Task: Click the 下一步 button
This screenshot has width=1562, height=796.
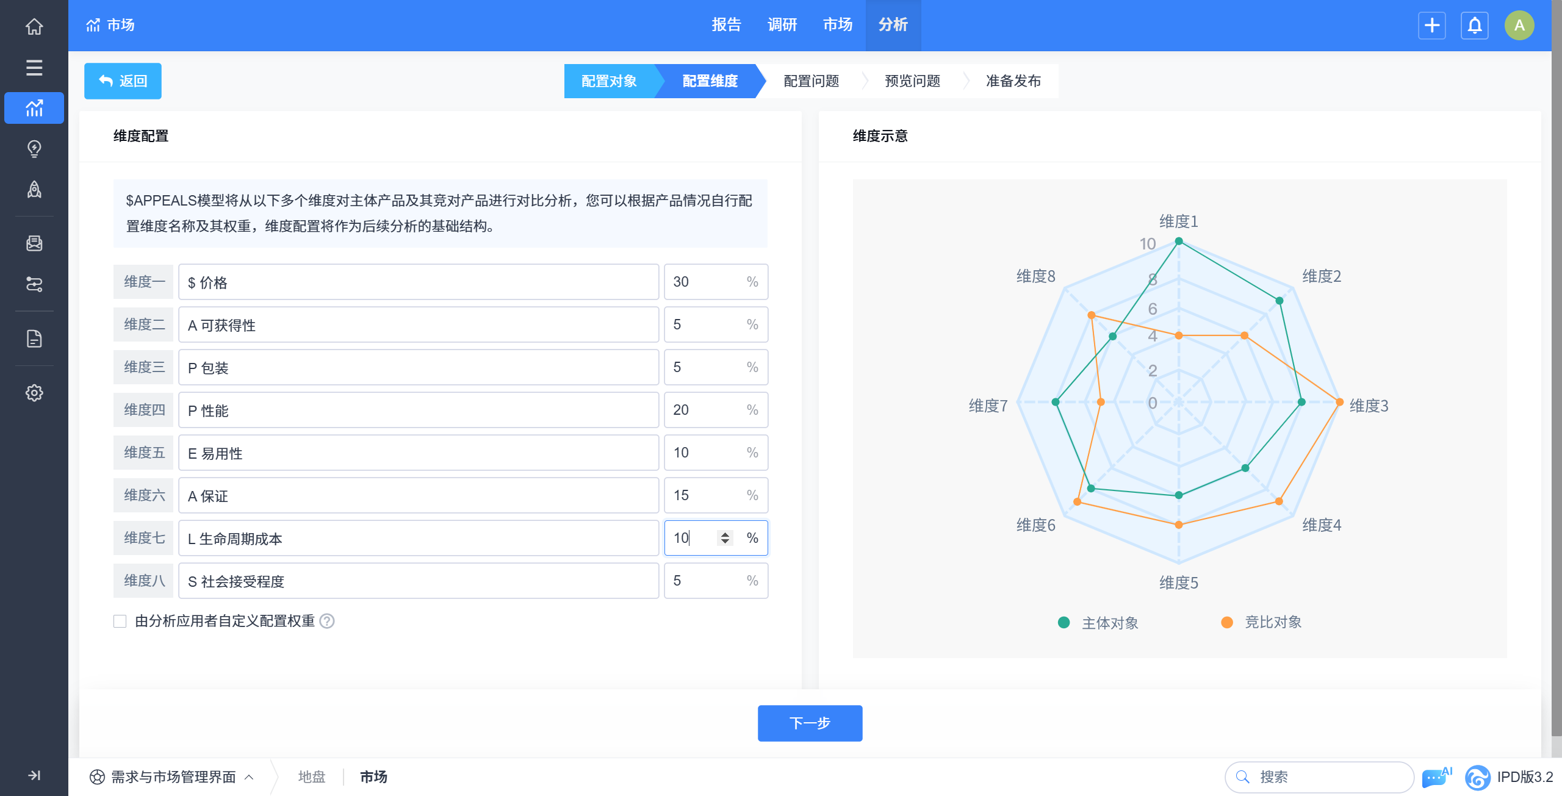Action: [x=810, y=723]
